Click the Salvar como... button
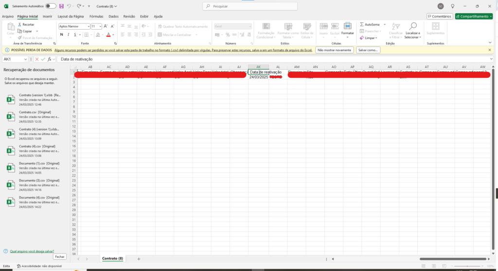Viewport: 498px width, 271px height. tap(368, 50)
